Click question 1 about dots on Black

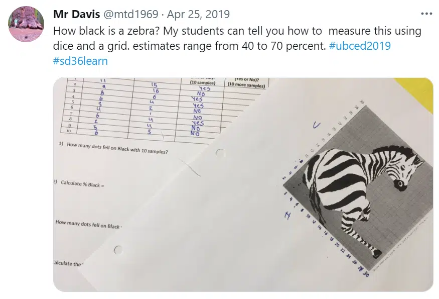pos(113,148)
